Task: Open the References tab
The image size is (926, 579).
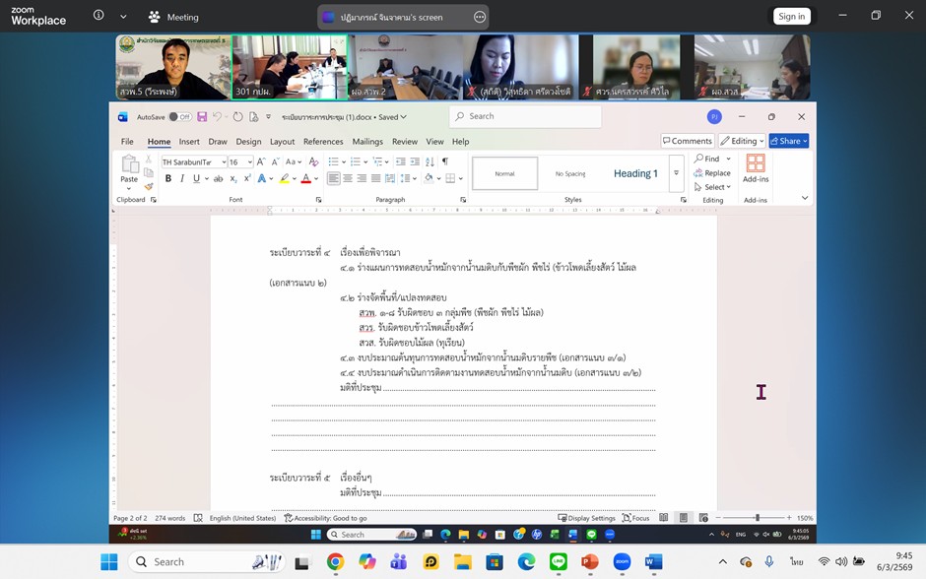Action: click(x=323, y=141)
